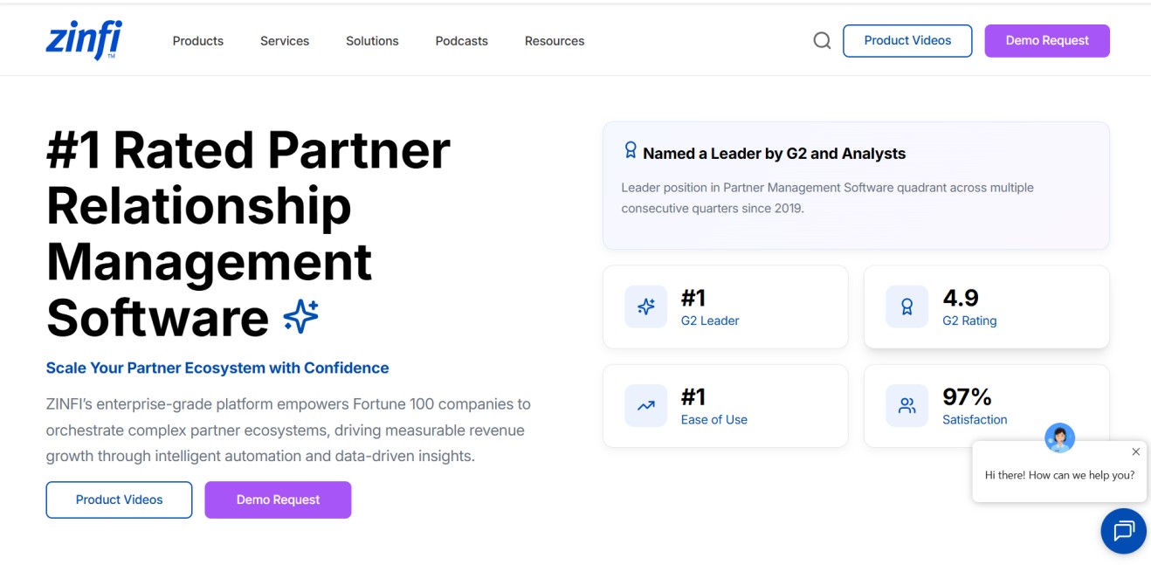Click purple Demo Request button below hero text

click(278, 500)
